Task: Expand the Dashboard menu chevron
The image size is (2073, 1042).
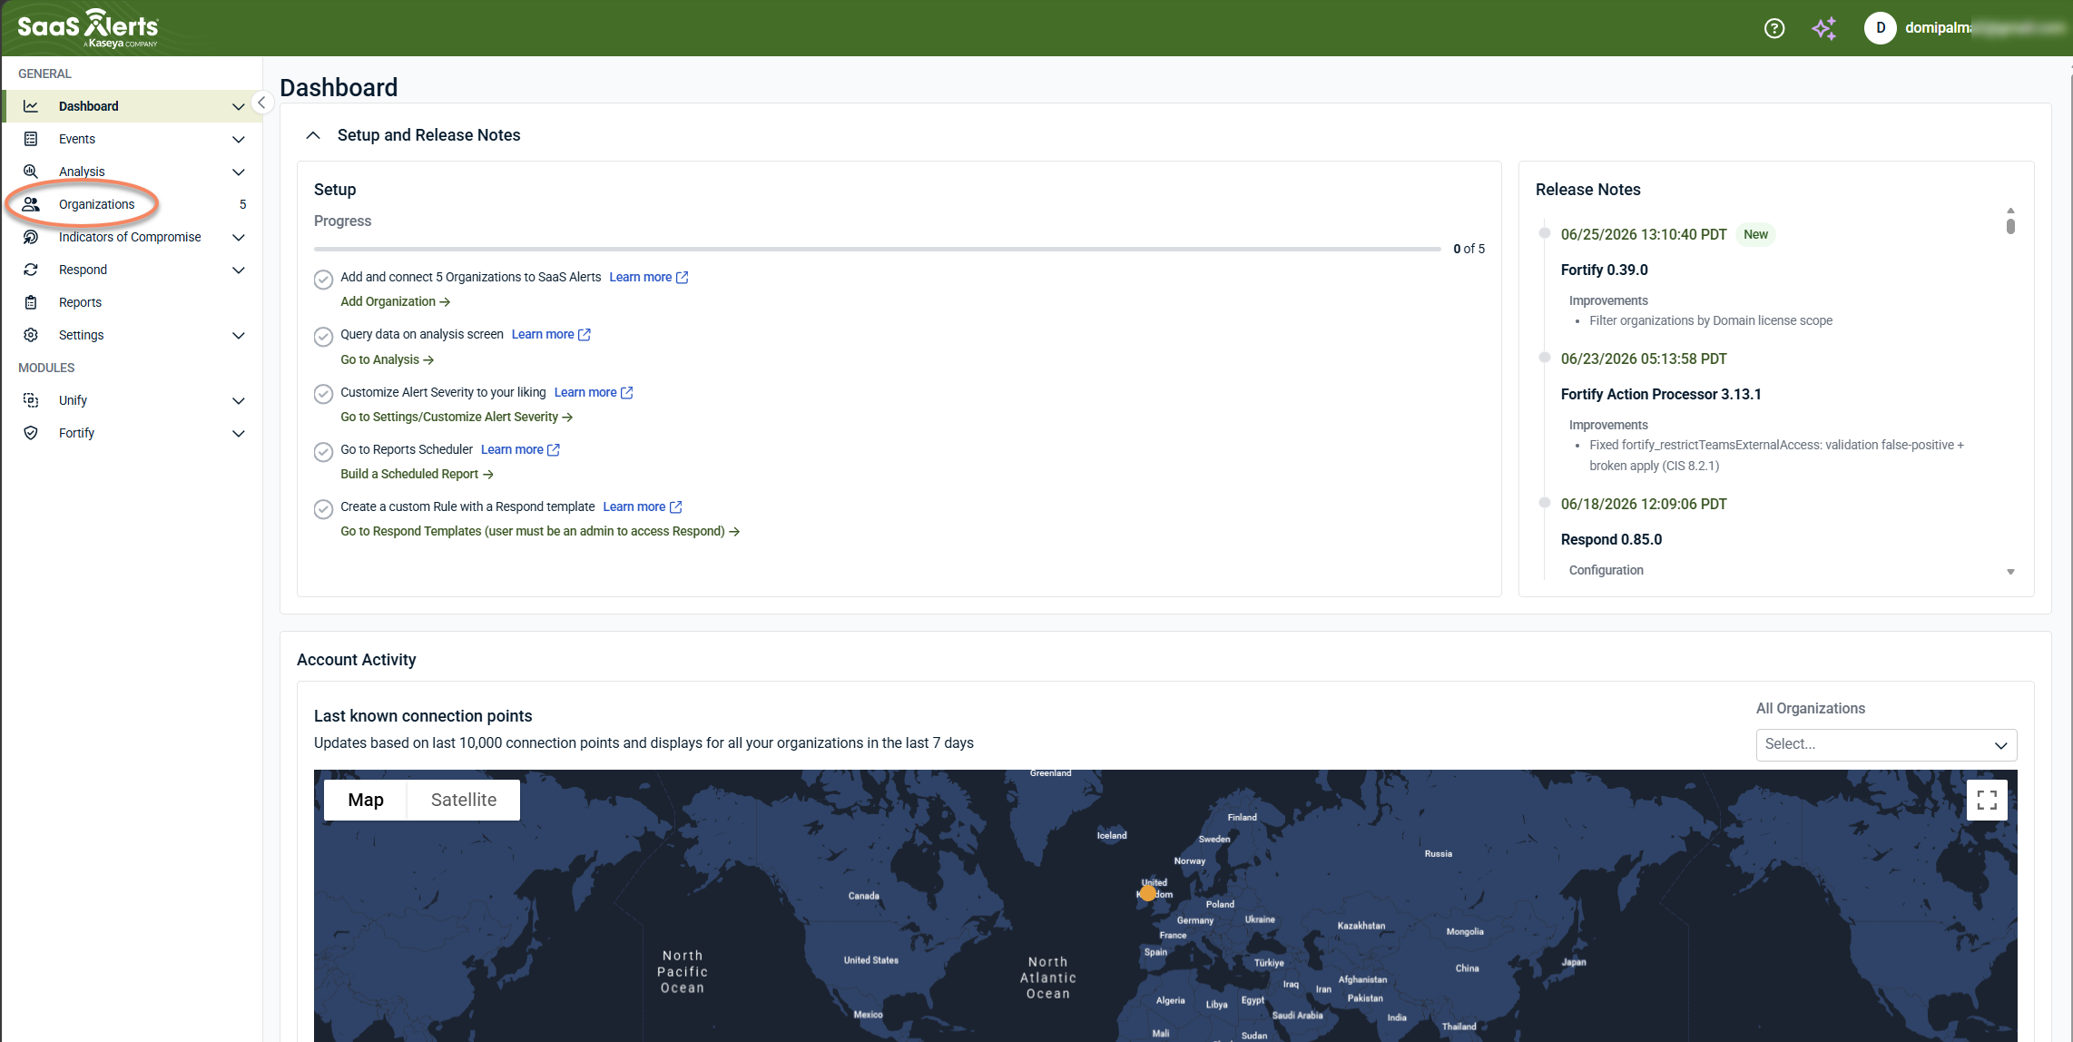Action: (239, 106)
